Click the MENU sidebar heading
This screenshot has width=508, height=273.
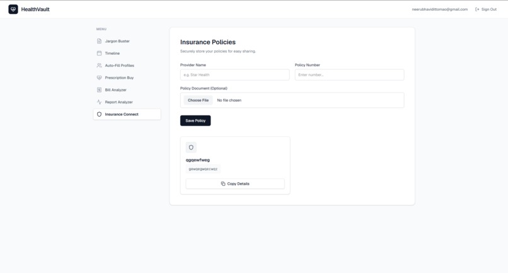pos(101,29)
